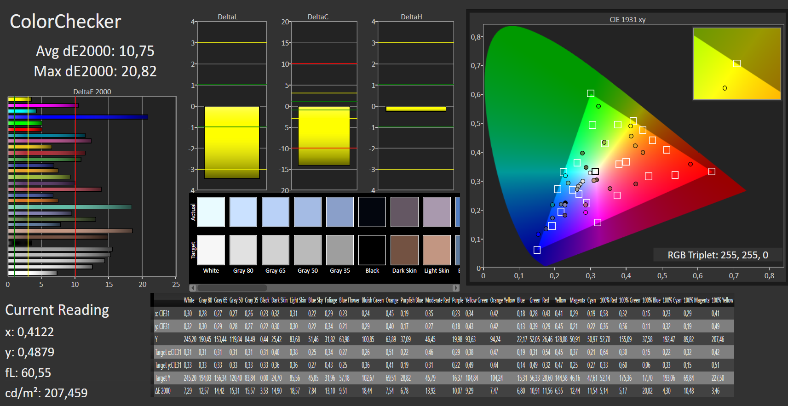Viewport: 788px width, 406px height.
Task: Select the Actual Dark Skin swatch
Action: point(404,212)
